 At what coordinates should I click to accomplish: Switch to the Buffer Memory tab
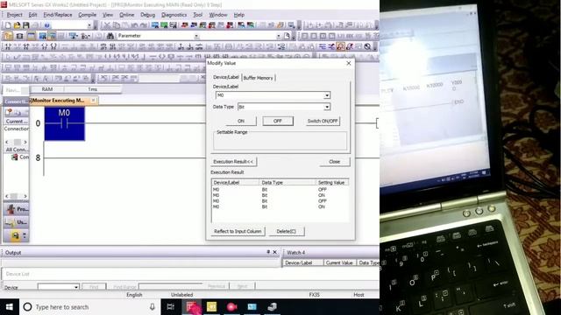[x=259, y=78]
